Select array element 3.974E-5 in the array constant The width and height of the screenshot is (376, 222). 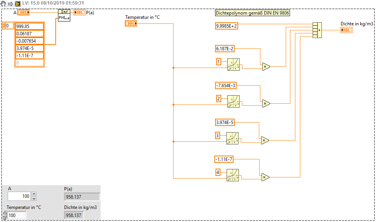30,48
